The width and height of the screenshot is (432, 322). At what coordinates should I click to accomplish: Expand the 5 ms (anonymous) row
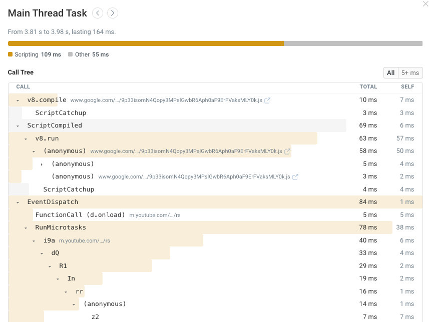42,164
